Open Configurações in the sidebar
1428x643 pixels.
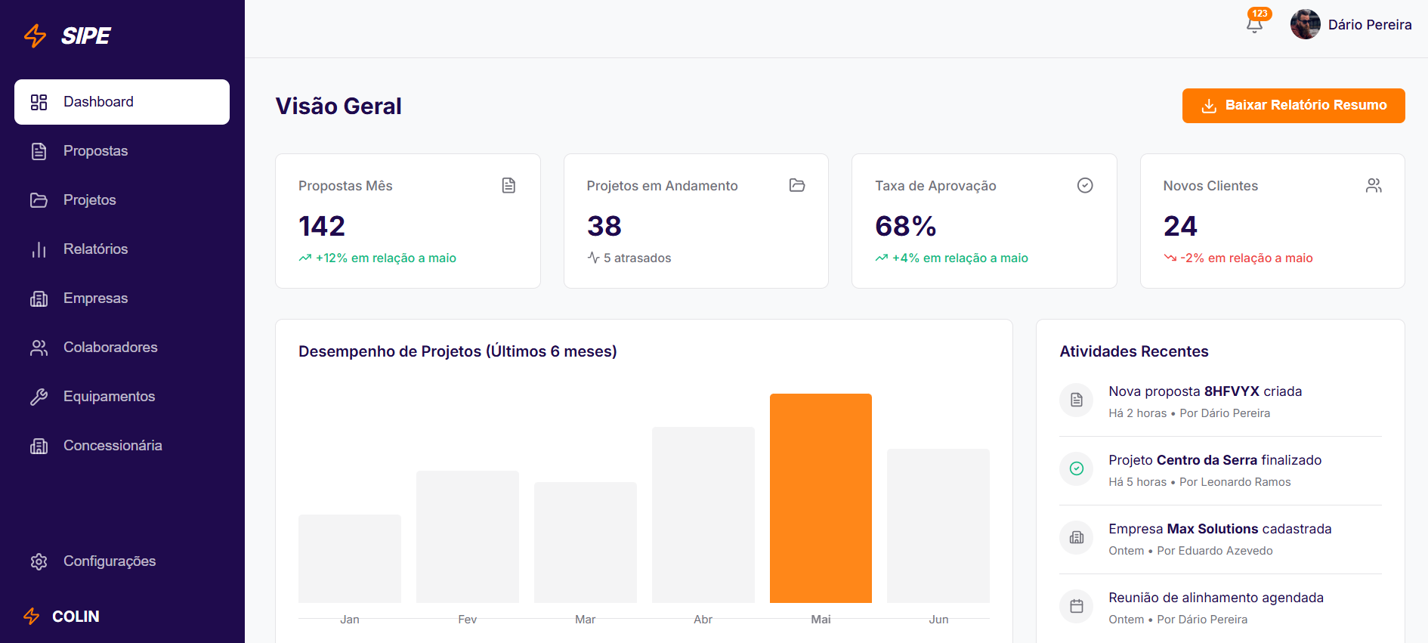coord(122,561)
